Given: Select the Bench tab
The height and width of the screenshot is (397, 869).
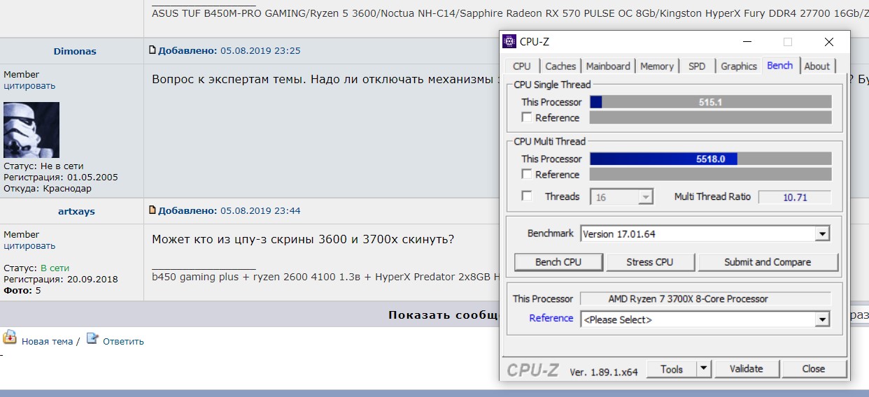Looking at the screenshot, I should click(780, 65).
